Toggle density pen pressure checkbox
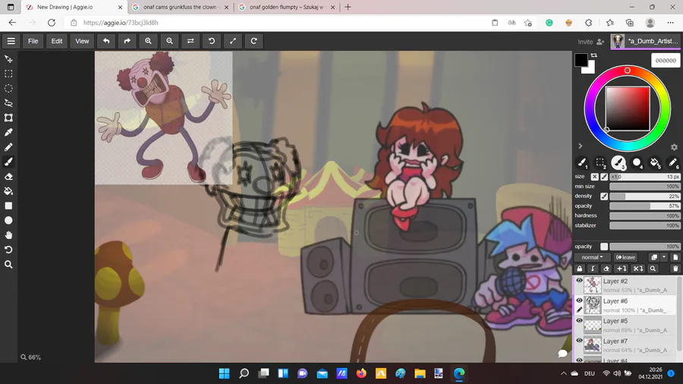Viewport: 683px width, 384px height. (x=604, y=197)
